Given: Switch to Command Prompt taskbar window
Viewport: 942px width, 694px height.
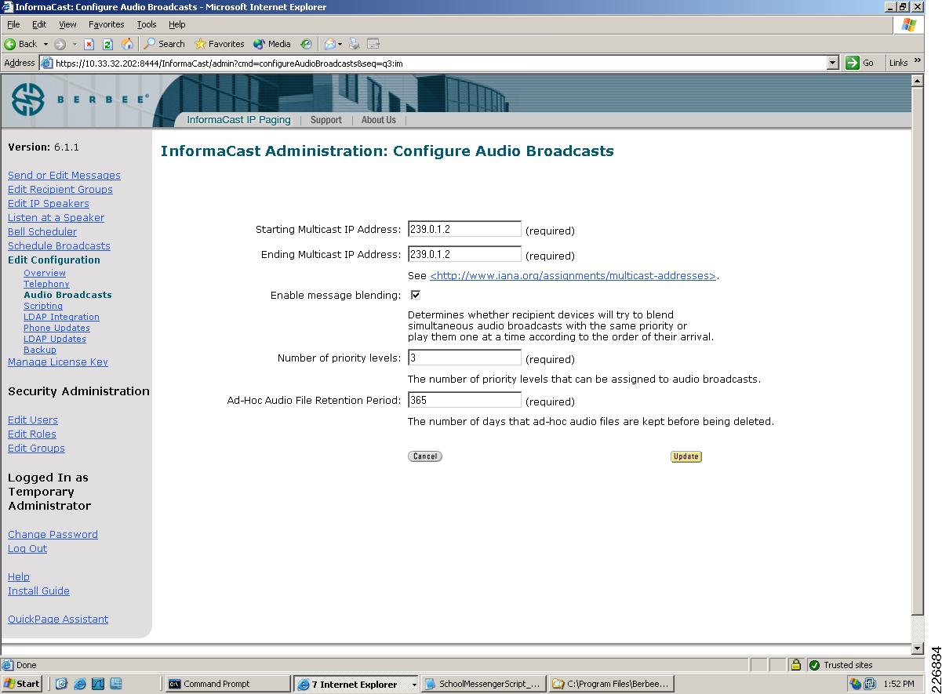Looking at the screenshot, I should (227, 684).
